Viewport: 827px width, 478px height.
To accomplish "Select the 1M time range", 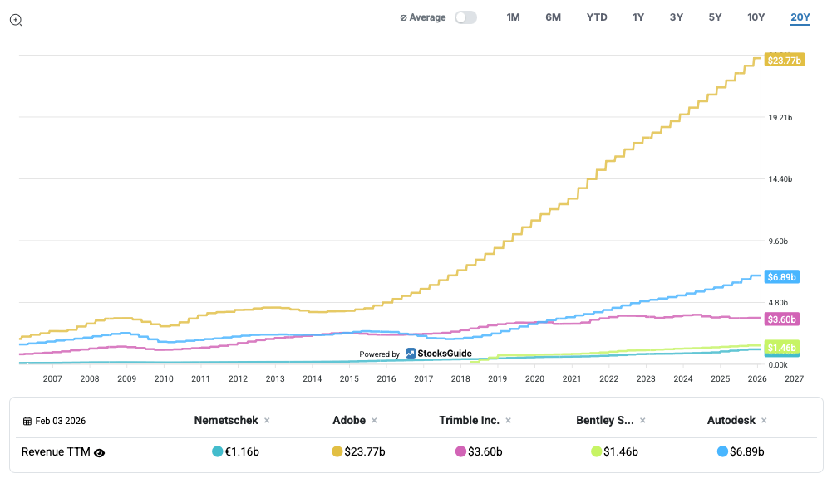I will 513,17.
